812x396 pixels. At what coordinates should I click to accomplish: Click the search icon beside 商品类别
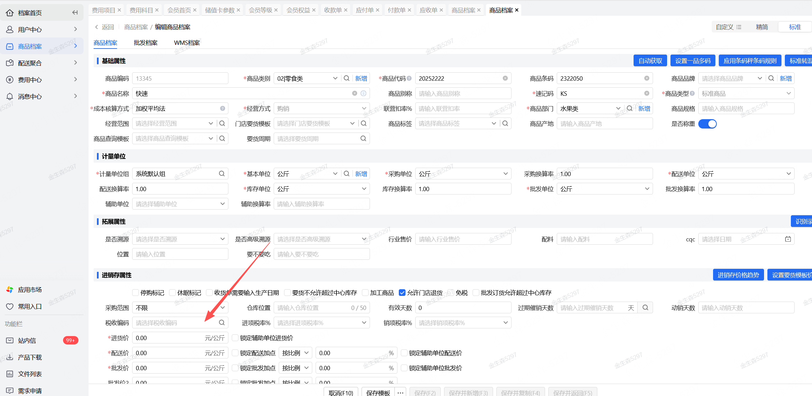point(346,78)
